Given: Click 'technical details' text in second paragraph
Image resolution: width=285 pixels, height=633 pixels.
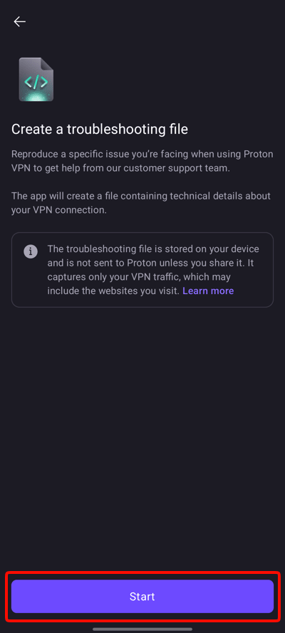Looking at the screenshot, I should (x=214, y=197).
